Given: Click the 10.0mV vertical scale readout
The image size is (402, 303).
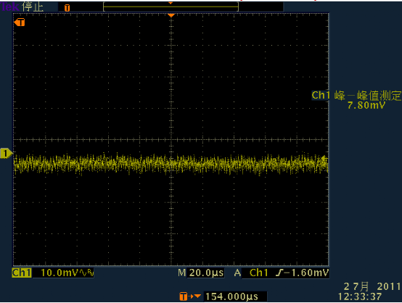Looking at the screenshot, I should coord(60,273).
